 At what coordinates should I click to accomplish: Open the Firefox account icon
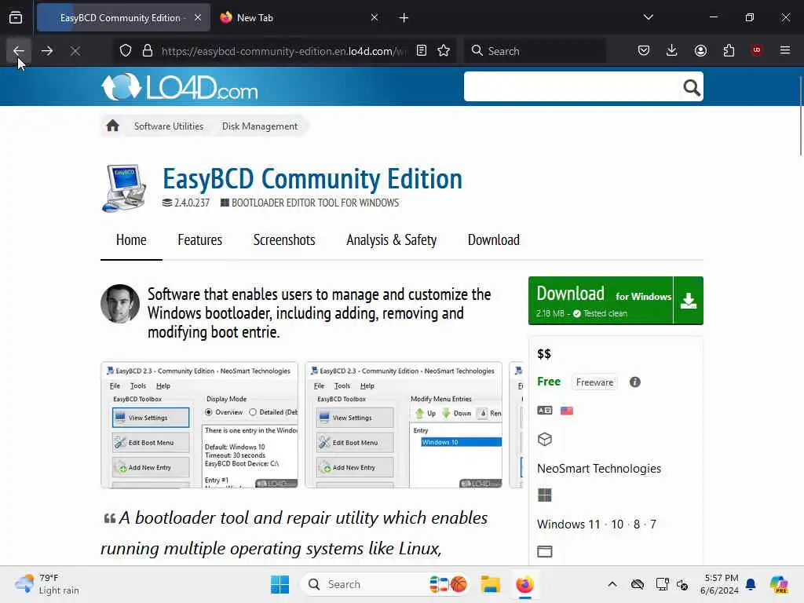tap(700, 50)
